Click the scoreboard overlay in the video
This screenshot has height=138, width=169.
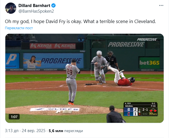(140, 109)
